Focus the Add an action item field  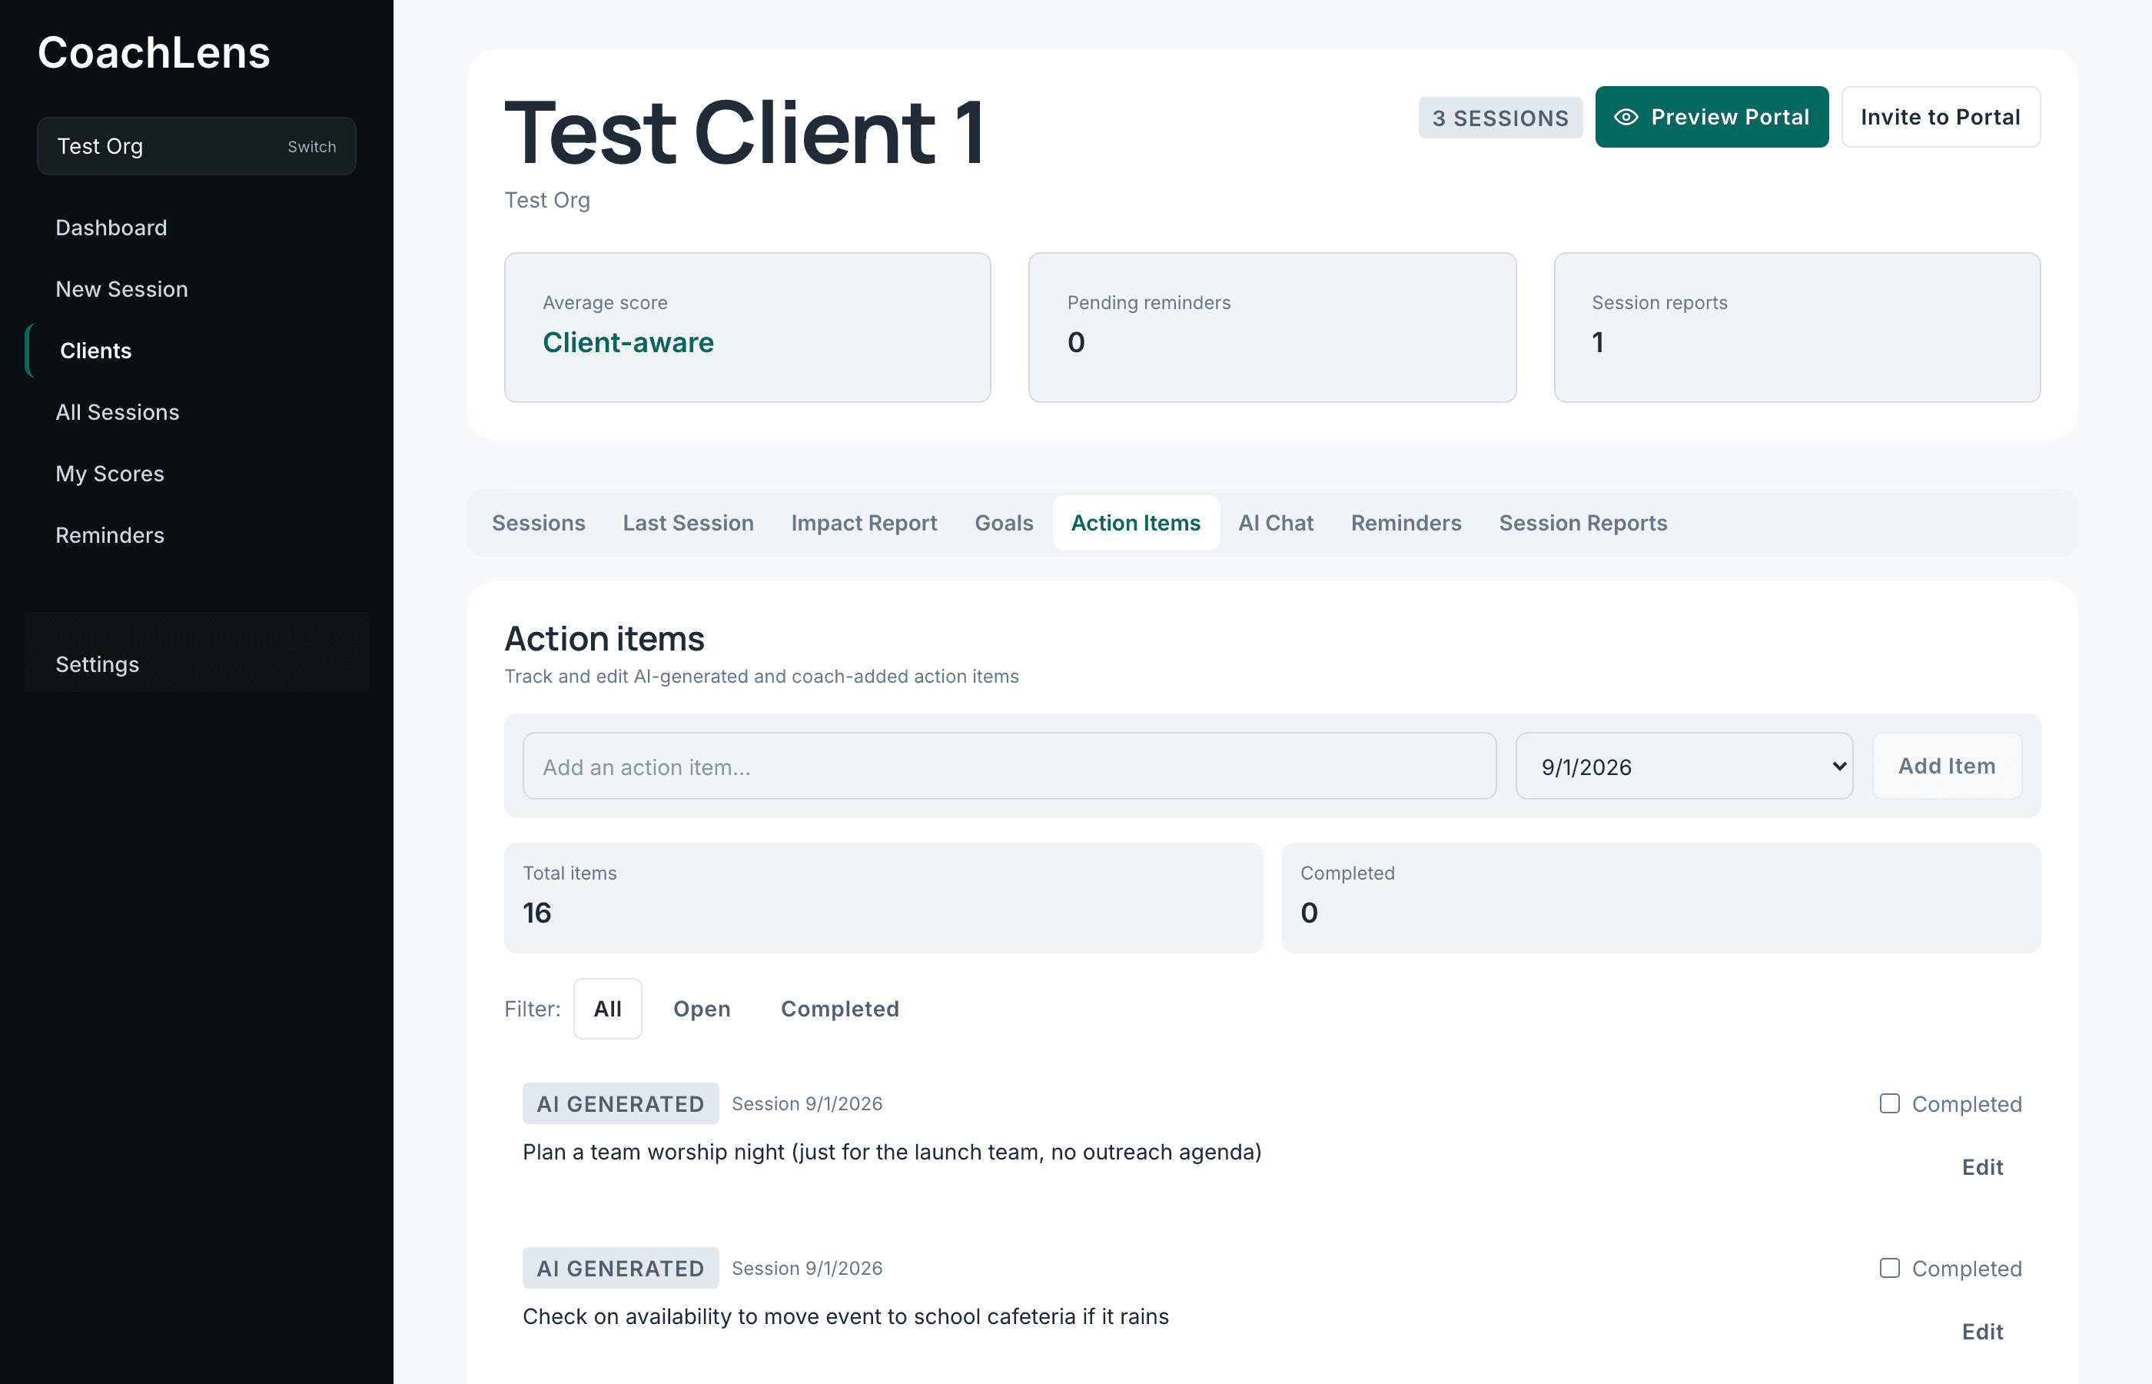coord(1008,766)
